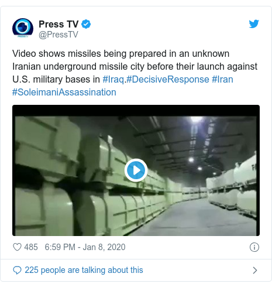
Task: Open the #SoleimaniAssassination hashtag
Action: click(64, 92)
